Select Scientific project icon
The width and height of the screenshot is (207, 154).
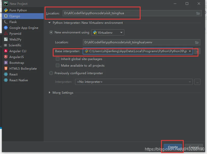[x=5, y=45]
